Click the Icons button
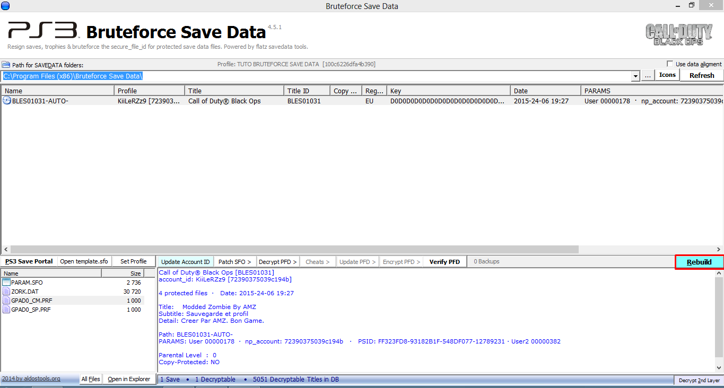 pos(667,75)
